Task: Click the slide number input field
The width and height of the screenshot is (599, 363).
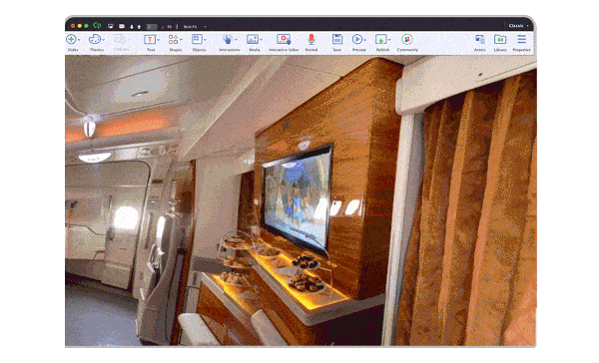Action: (x=152, y=26)
